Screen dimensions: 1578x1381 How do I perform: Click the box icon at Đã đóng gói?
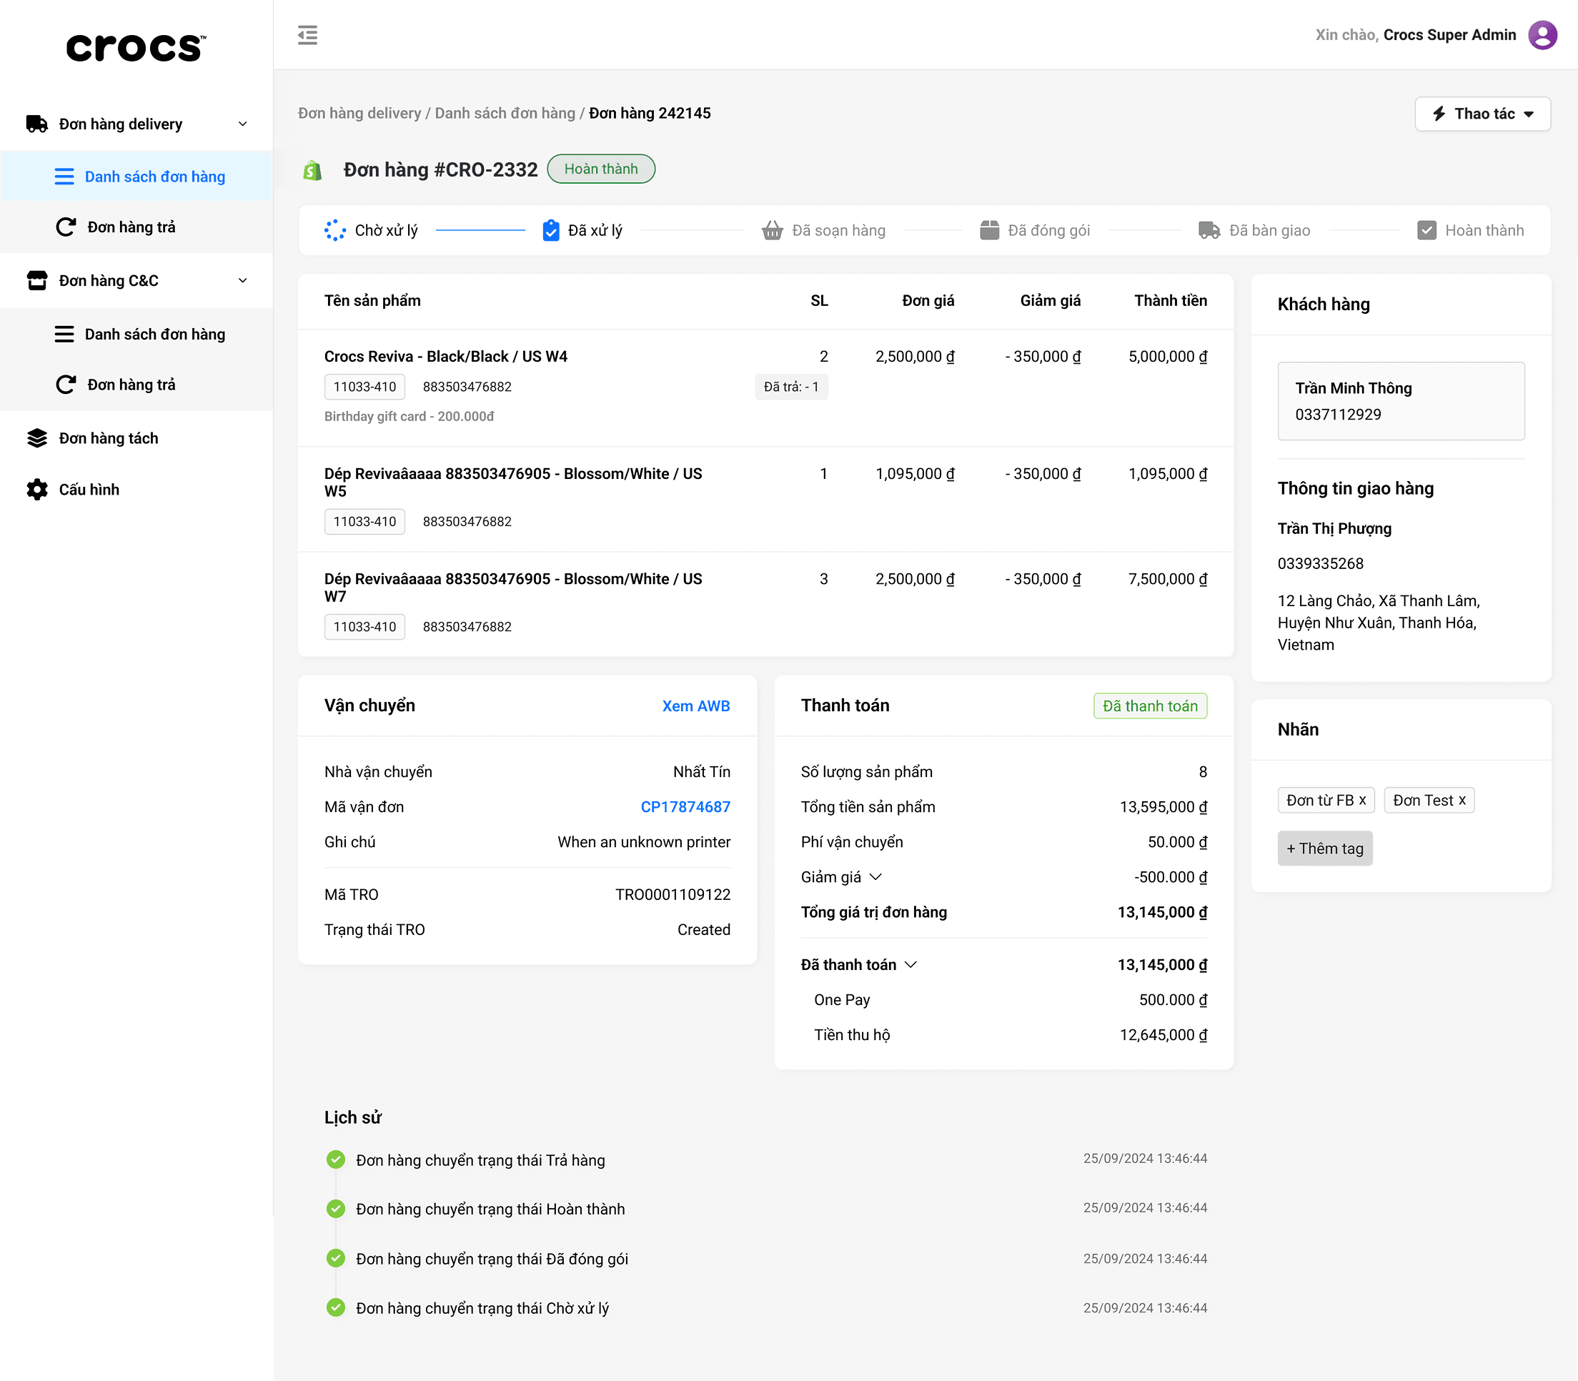click(x=989, y=230)
